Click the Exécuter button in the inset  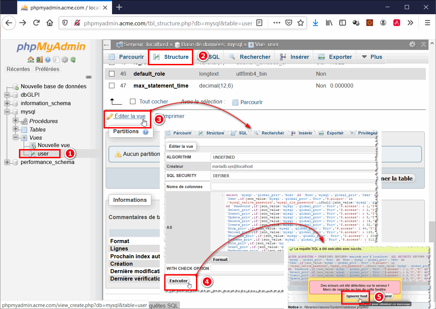tap(178, 281)
